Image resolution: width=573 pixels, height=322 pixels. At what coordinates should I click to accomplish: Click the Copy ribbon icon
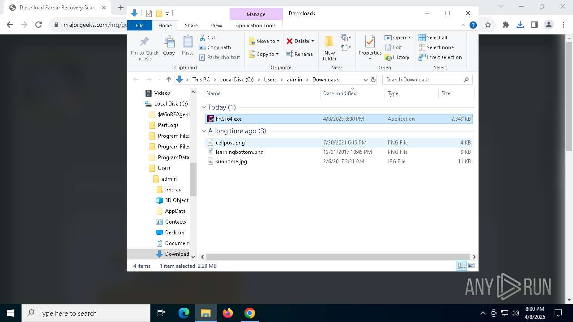click(169, 46)
